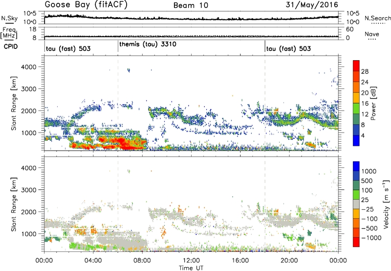Click the 'Velocity [m s-1]' colorbar title
The height and width of the screenshot is (271, 391).
(386, 204)
